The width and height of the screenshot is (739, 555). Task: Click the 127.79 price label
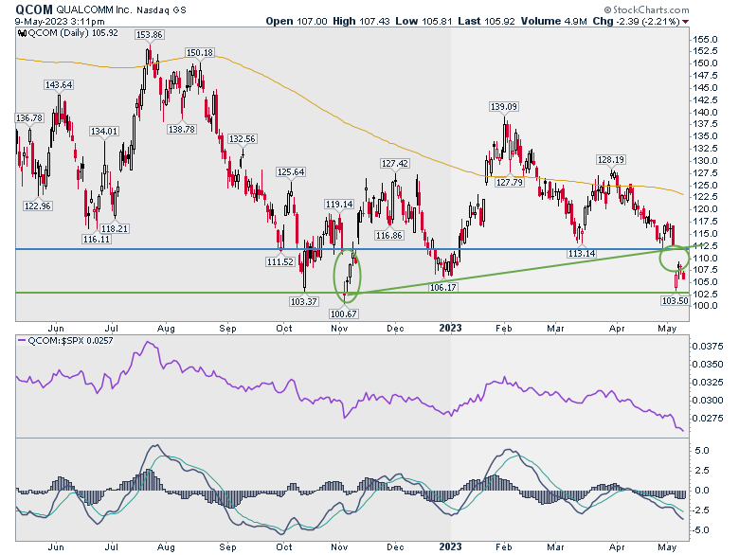510,182
